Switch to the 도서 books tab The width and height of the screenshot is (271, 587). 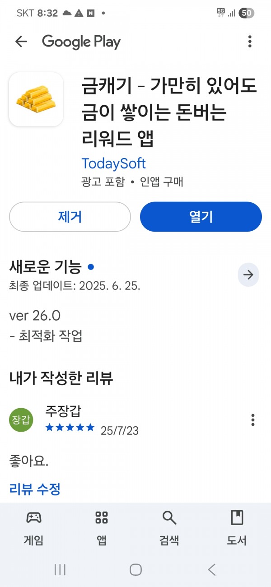point(237,527)
